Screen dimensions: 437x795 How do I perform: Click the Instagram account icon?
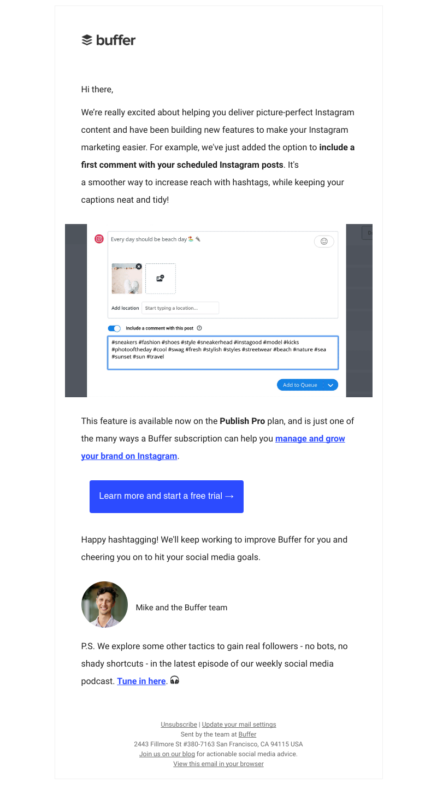pyautogui.click(x=99, y=239)
